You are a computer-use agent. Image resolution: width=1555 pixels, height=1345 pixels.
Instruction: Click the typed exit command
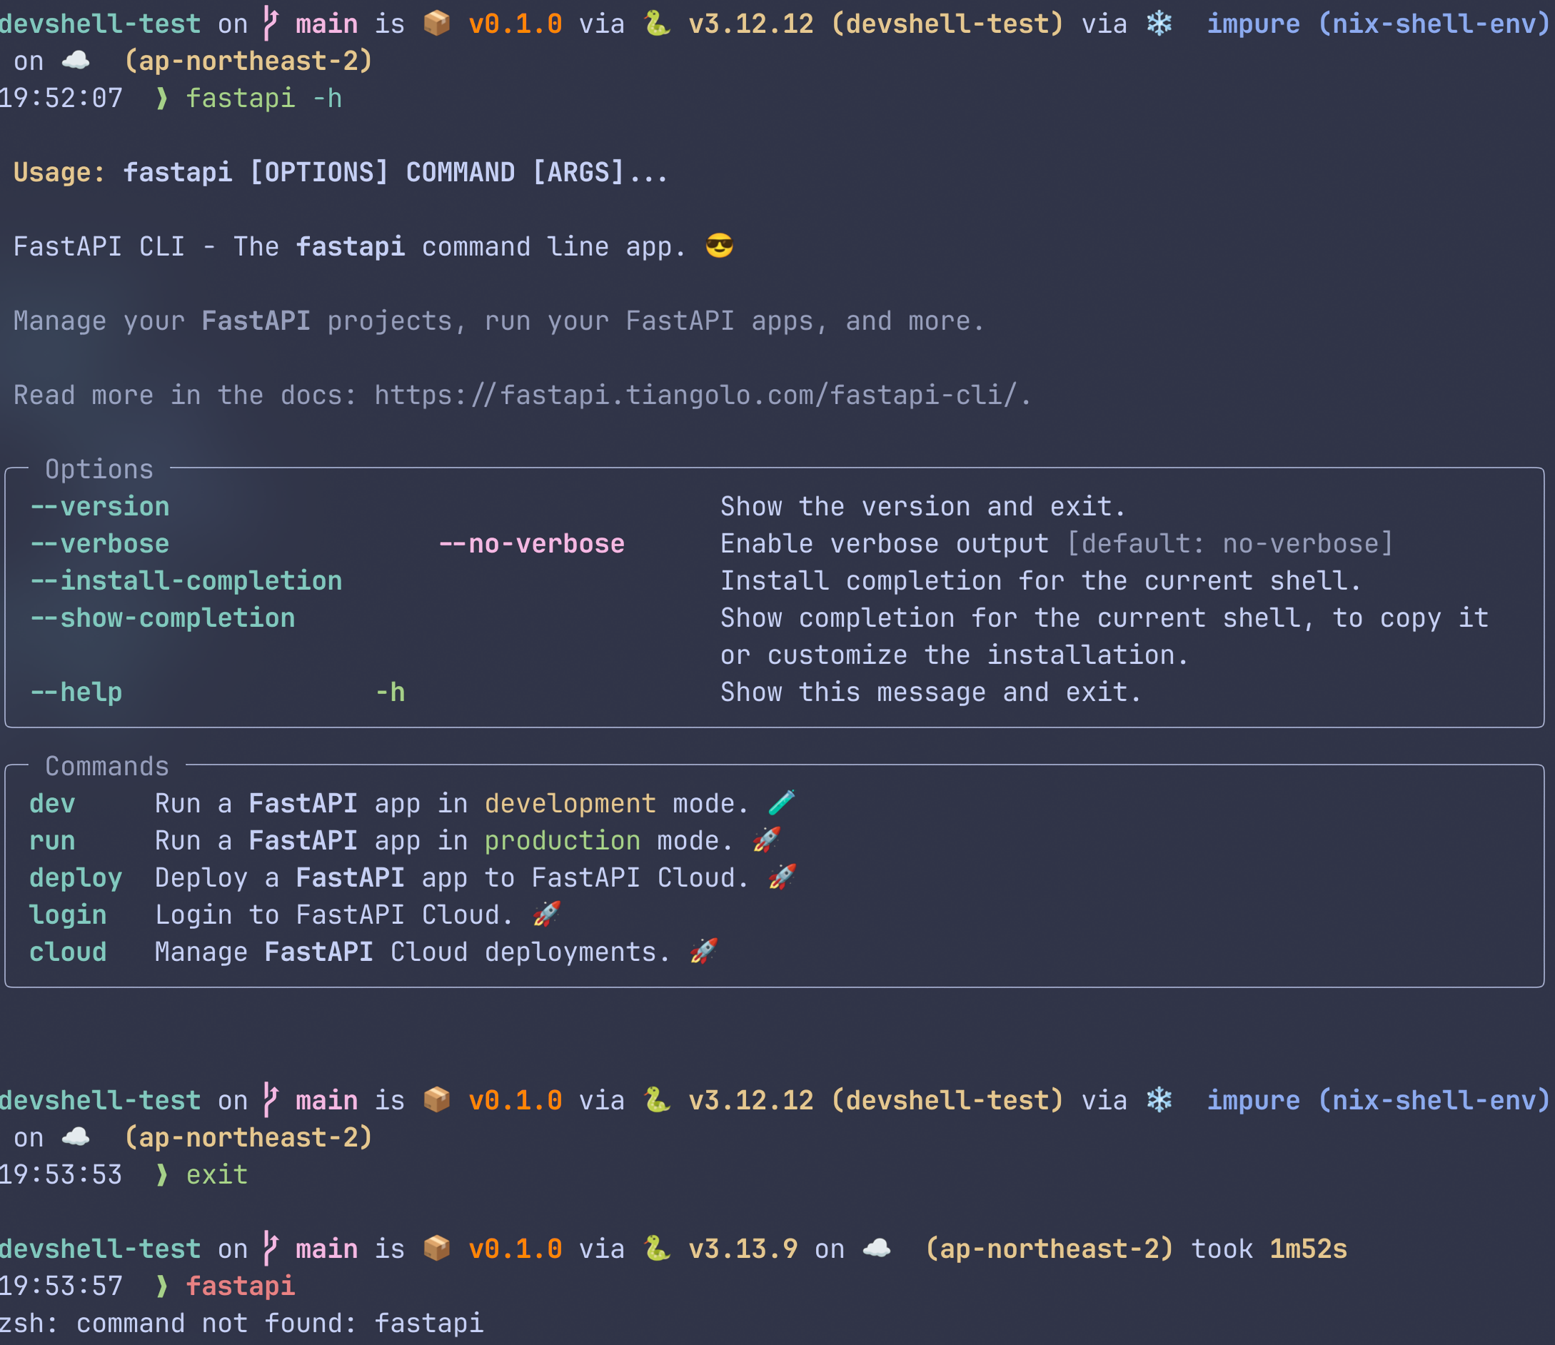coord(217,1174)
